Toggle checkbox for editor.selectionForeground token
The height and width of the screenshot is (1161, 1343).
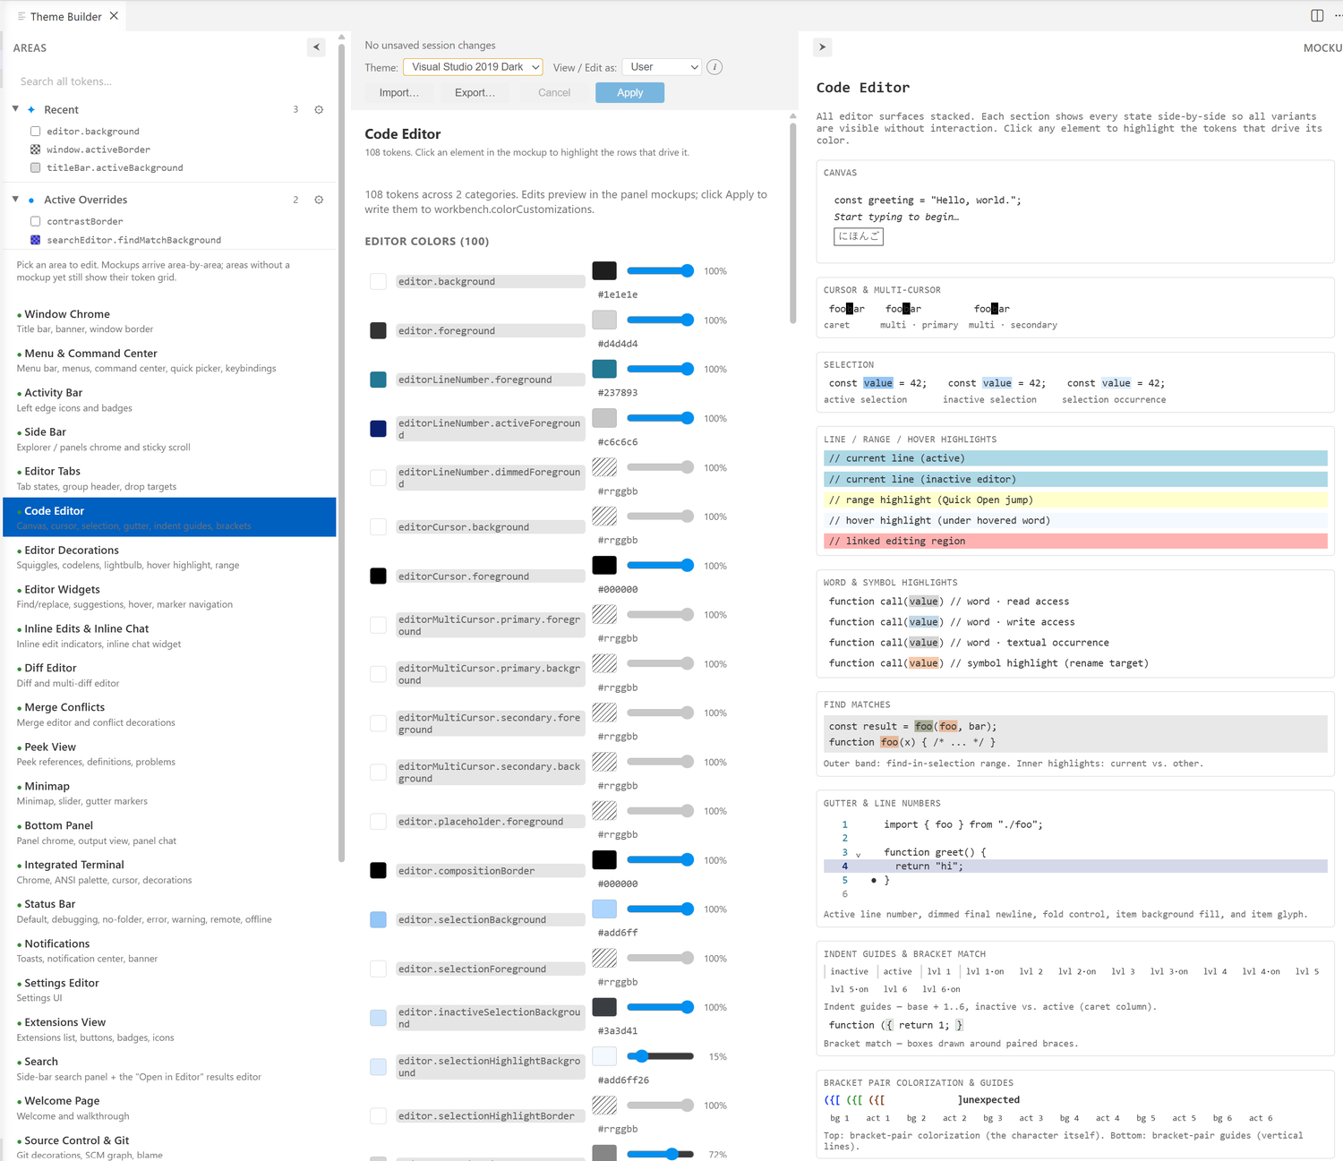[x=379, y=969]
